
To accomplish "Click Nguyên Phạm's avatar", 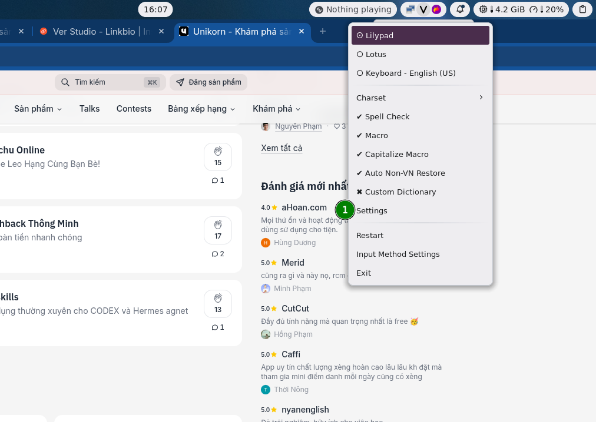I will (266, 126).
